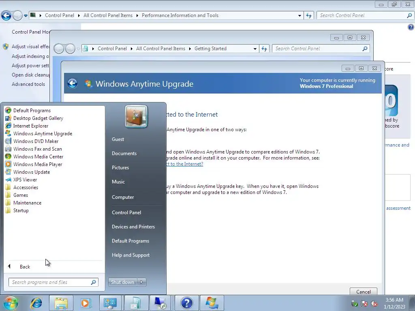This screenshot has height=311, width=415.
Task: Open Windows DVD Maker
Action: coord(36,141)
